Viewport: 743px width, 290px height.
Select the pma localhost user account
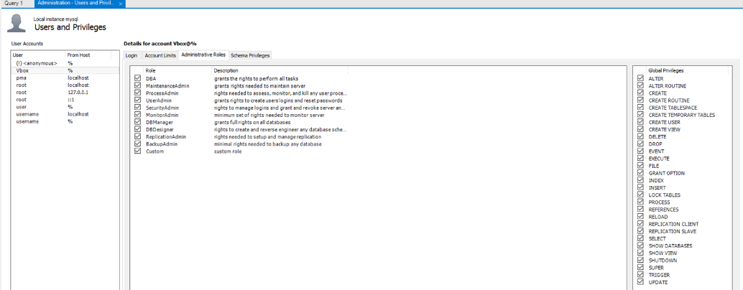point(43,78)
